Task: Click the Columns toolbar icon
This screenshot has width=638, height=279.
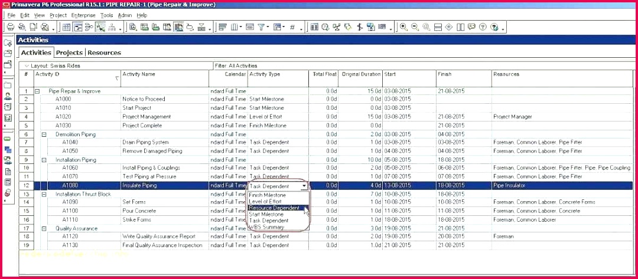Action: point(234,27)
